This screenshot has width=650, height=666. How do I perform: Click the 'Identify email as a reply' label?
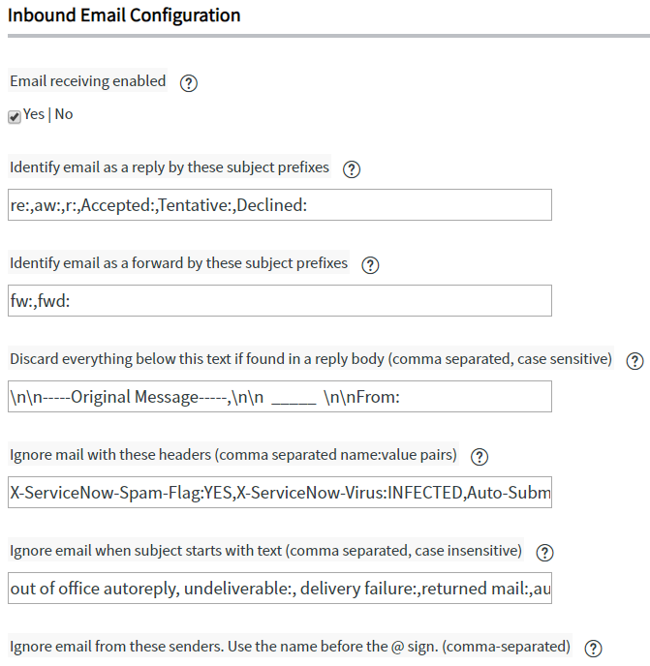[170, 167]
